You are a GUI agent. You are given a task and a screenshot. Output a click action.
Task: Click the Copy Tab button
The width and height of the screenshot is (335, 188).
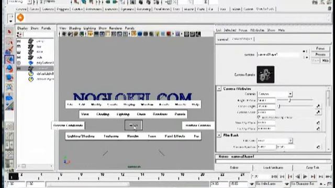[312, 168]
